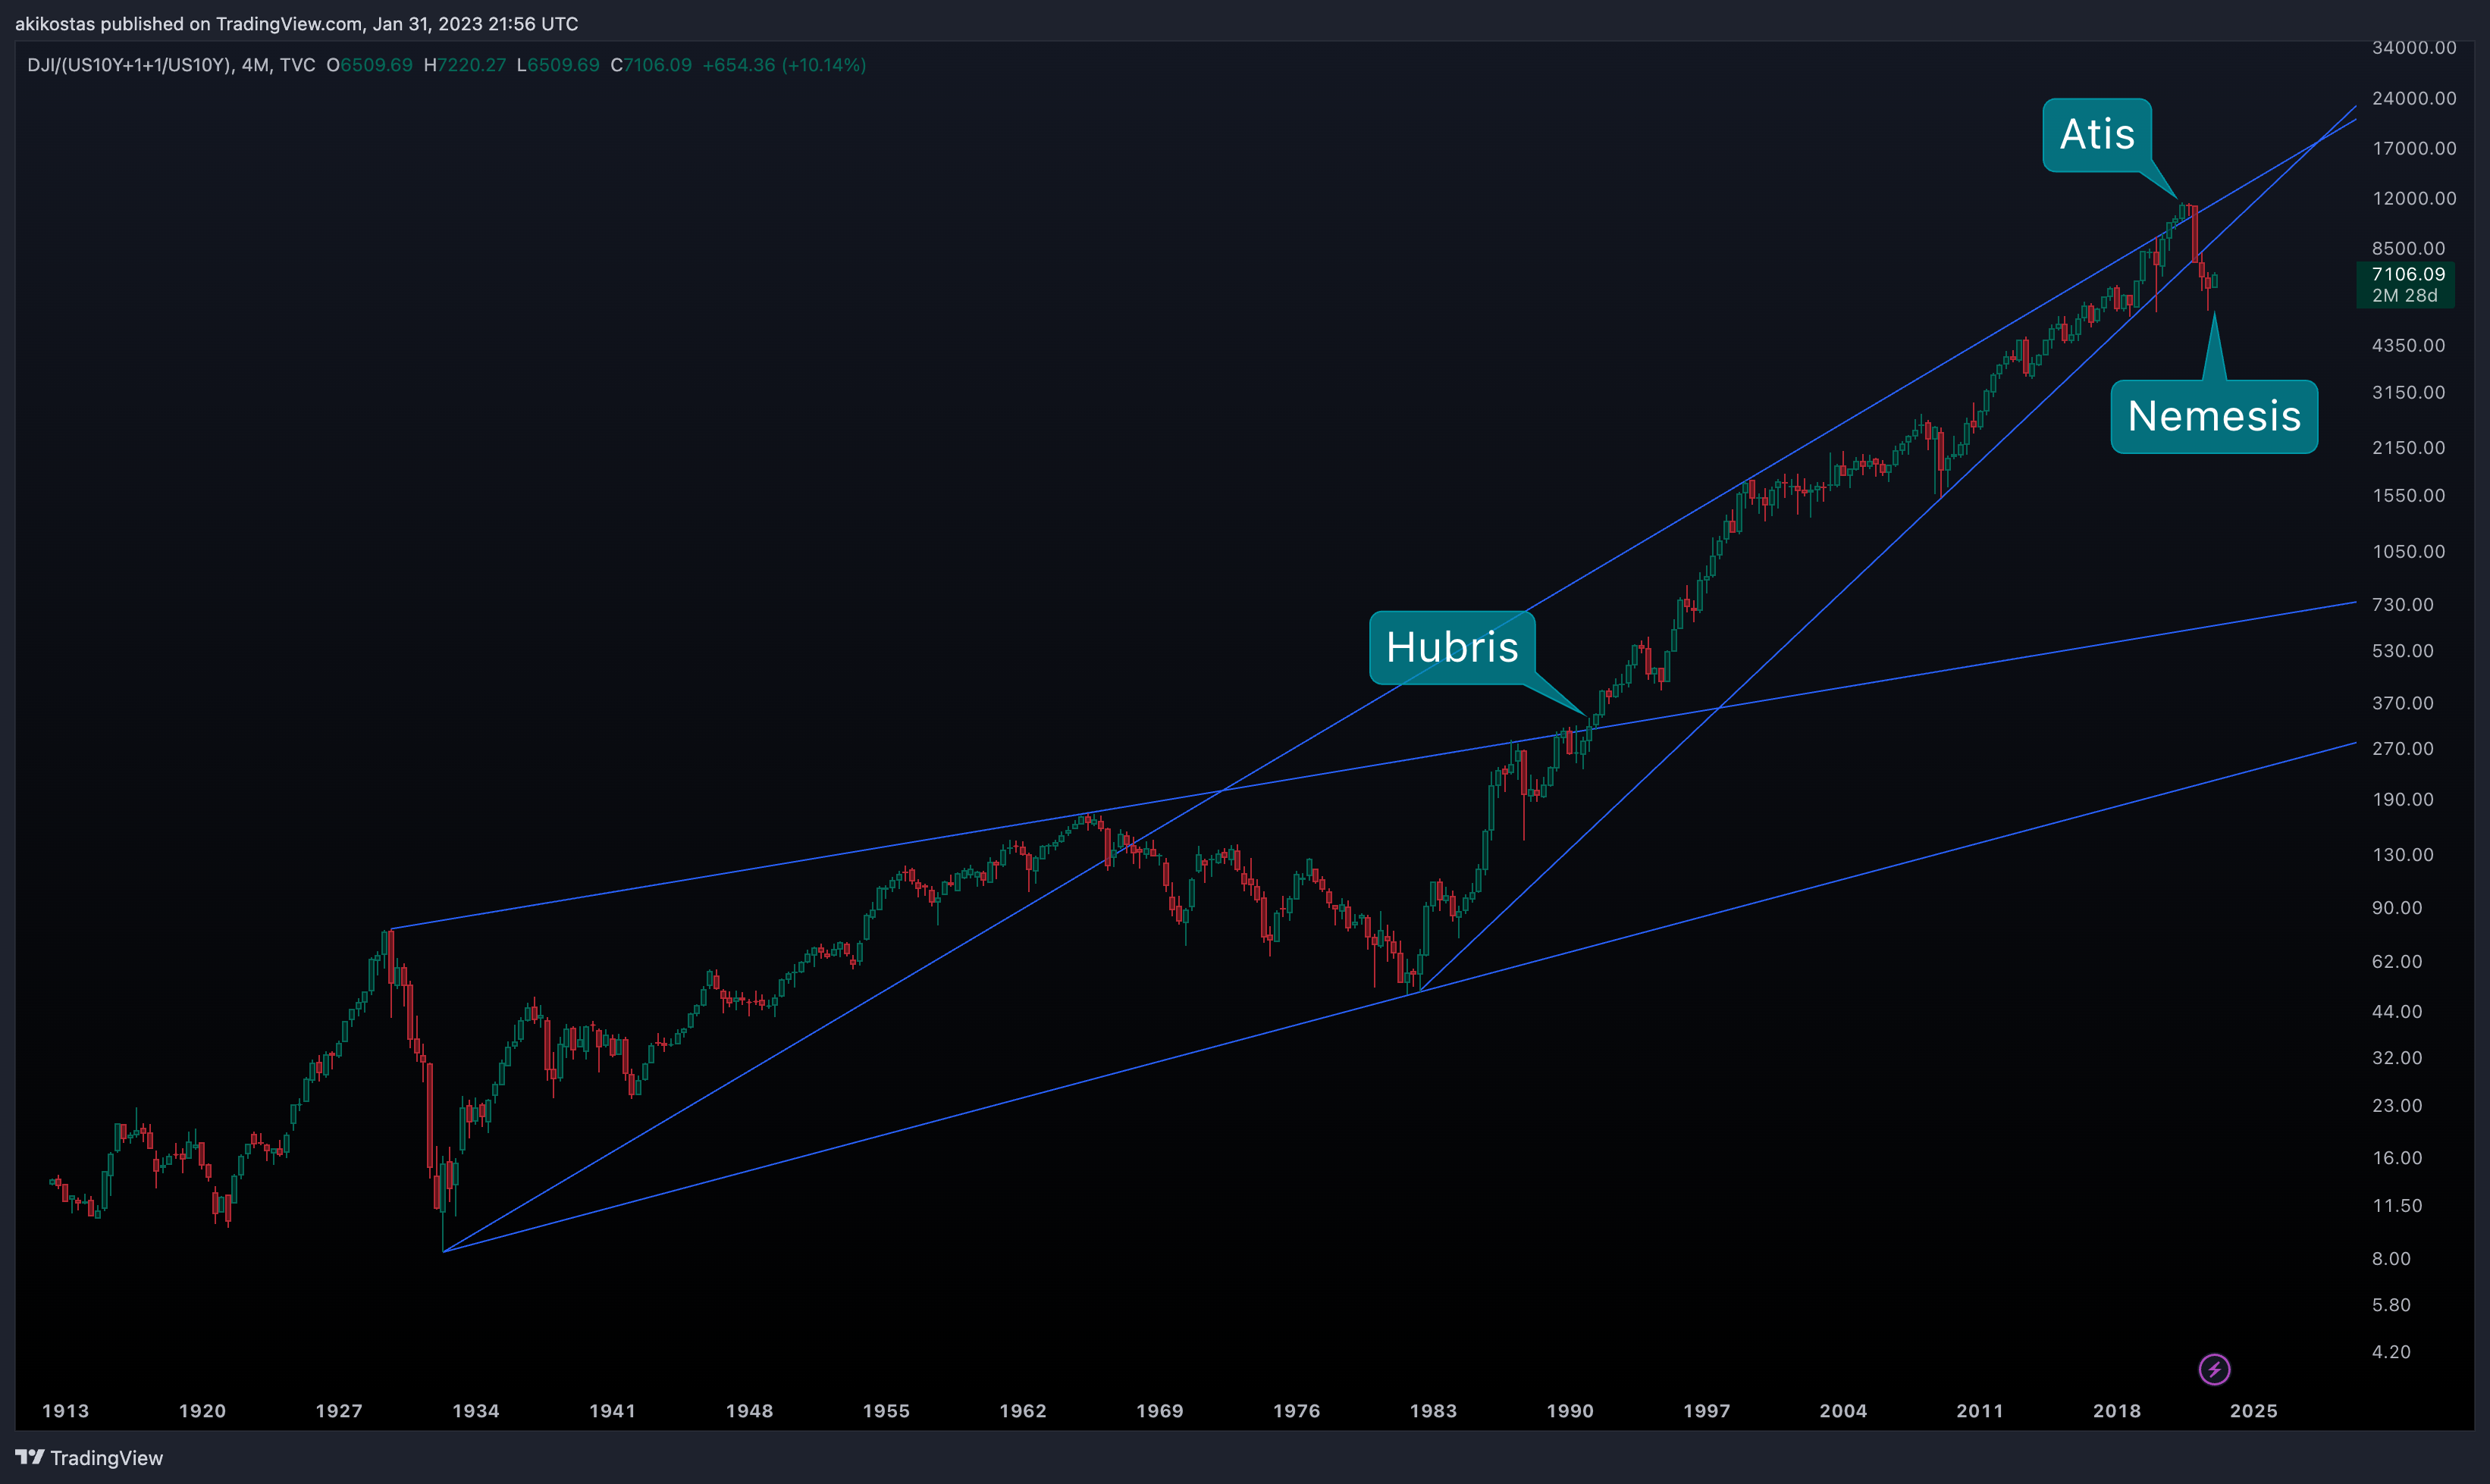Click the close value 7106.09 in header

(x=657, y=65)
